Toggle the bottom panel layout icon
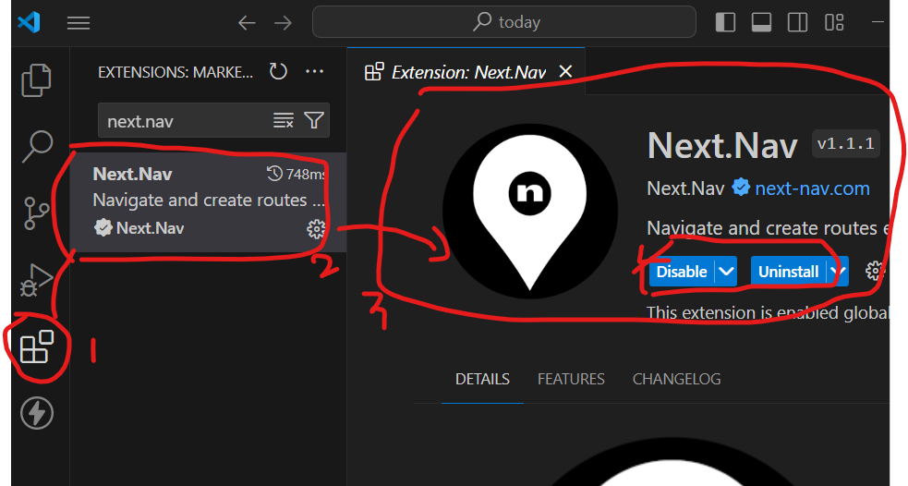This screenshot has width=908, height=486. (x=761, y=22)
